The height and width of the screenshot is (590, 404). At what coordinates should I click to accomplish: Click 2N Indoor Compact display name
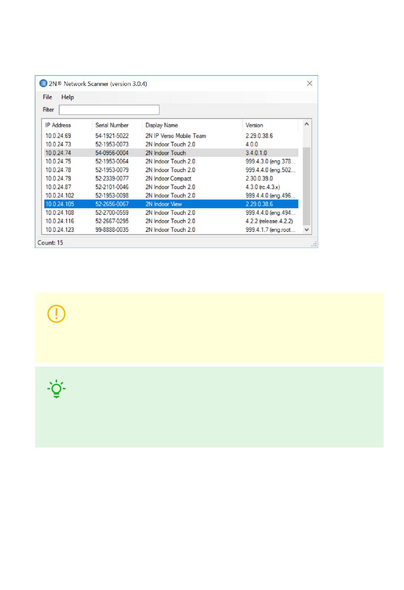168,178
